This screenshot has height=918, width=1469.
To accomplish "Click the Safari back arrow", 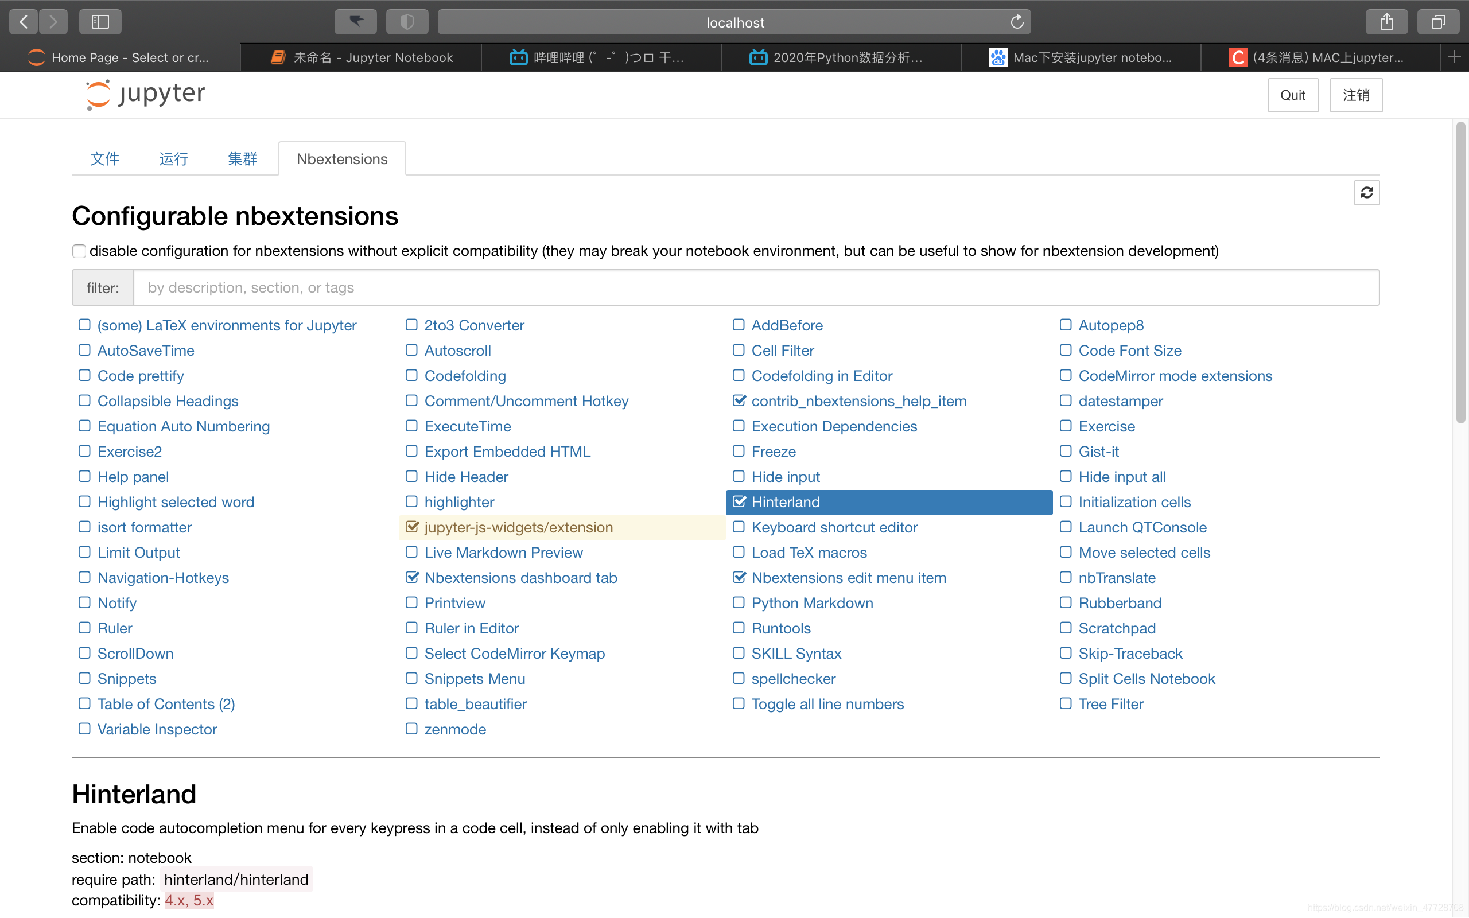I will [24, 22].
